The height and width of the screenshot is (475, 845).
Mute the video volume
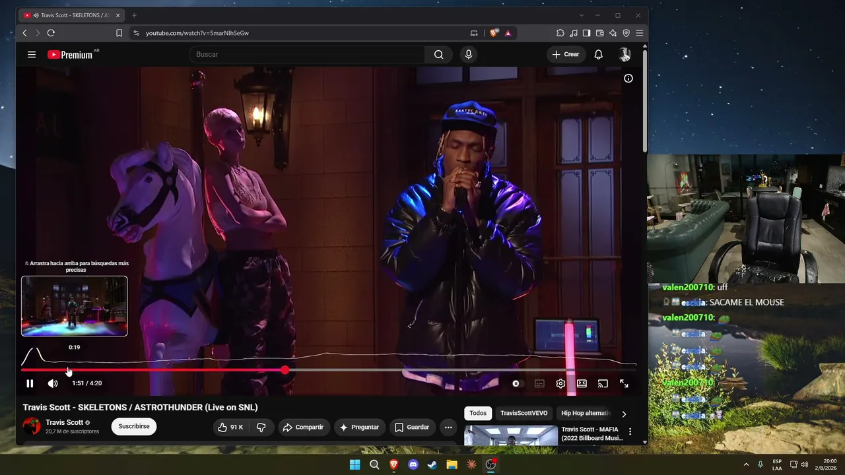(53, 383)
